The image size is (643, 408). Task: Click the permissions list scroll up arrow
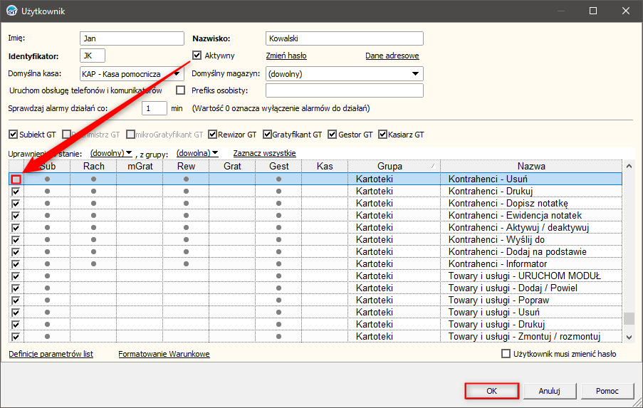click(x=629, y=166)
